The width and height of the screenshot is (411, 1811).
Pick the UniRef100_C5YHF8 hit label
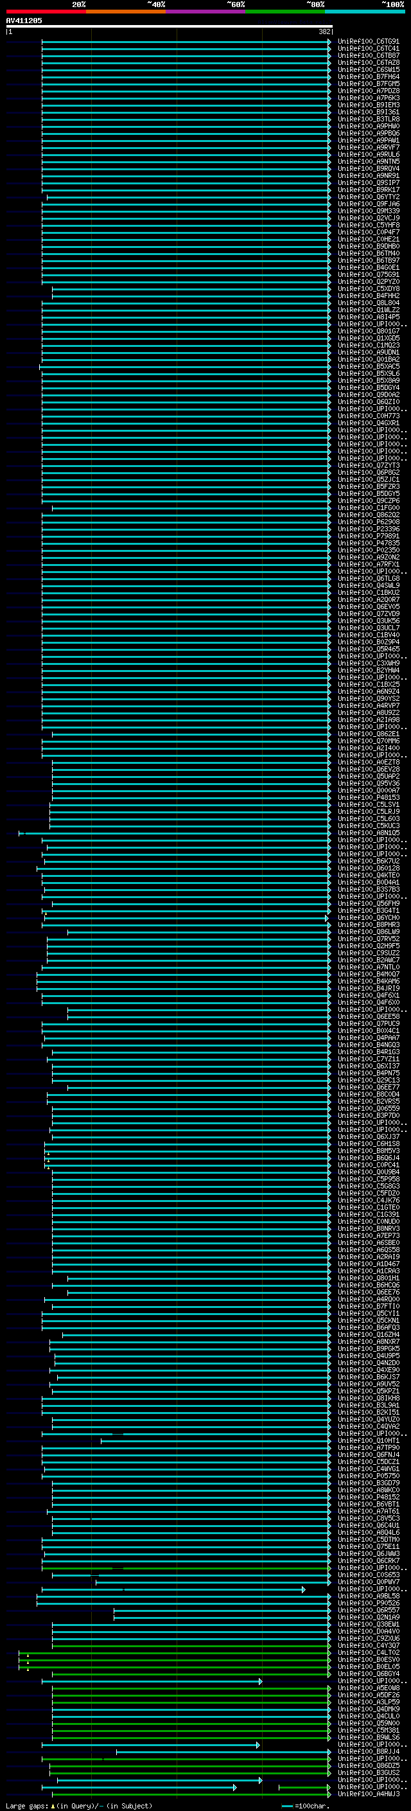coord(368,225)
